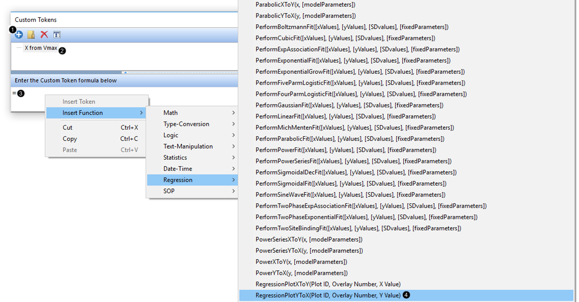Viewport: 579px width, 302px height.
Task: Insert the RegressionPlotYToX function
Action: (x=328, y=295)
